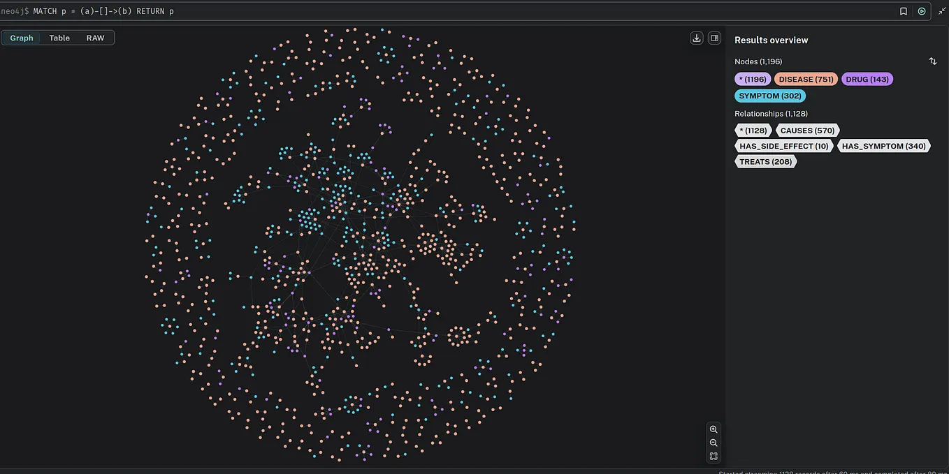Toggle the SYMPTOM node label filter
Screen dimensions: 949x474
(x=769, y=95)
